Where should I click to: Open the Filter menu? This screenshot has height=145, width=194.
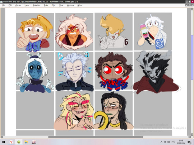[x=54, y=5]
